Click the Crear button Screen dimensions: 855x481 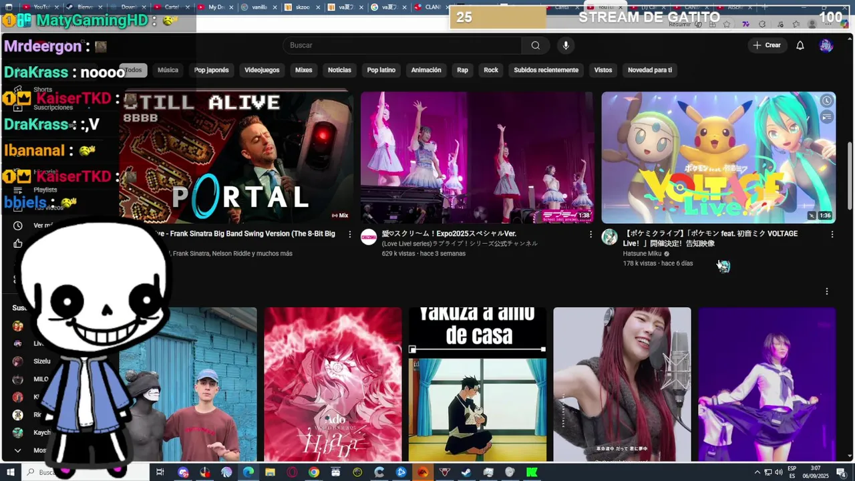(x=767, y=45)
